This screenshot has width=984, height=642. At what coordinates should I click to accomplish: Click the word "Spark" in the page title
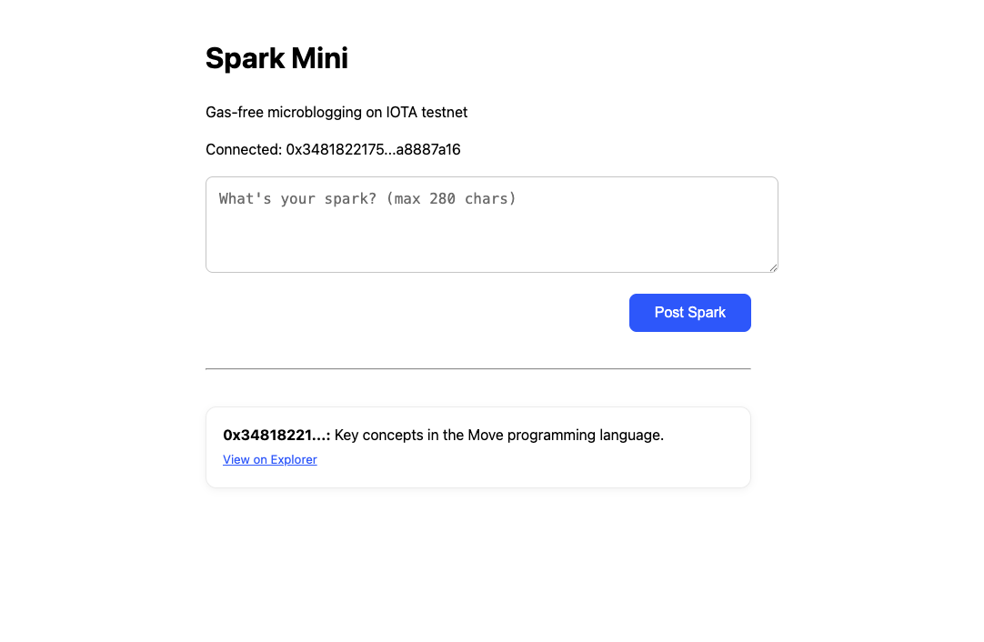244,58
